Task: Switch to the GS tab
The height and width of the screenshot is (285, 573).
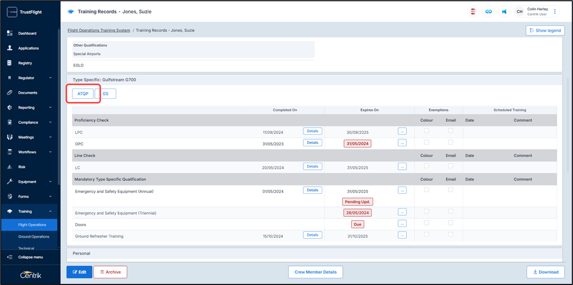Action: click(x=105, y=94)
